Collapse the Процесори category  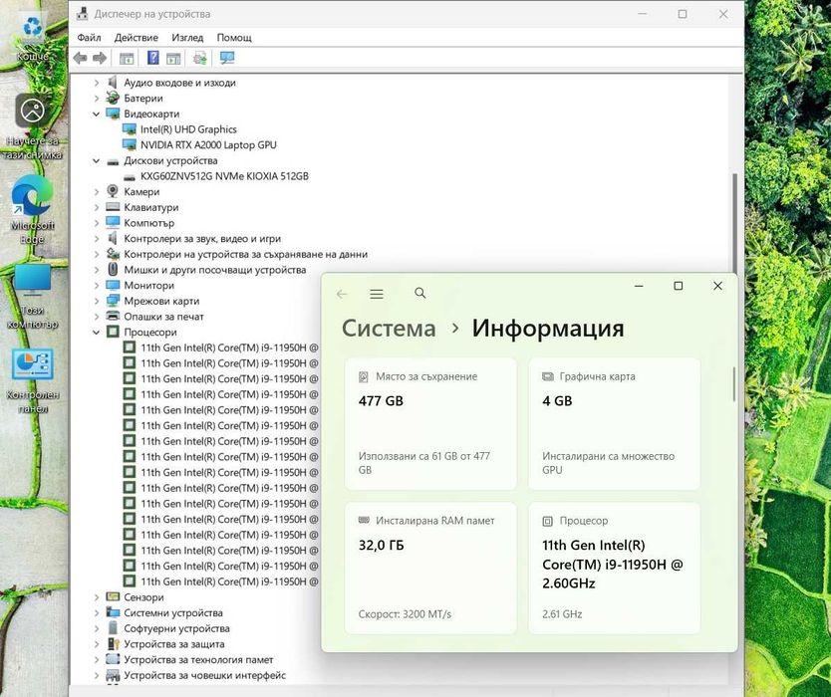(96, 333)
